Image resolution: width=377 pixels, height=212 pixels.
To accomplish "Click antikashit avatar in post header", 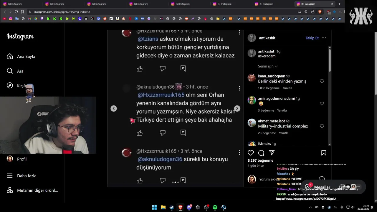I will tap(252, 38).
